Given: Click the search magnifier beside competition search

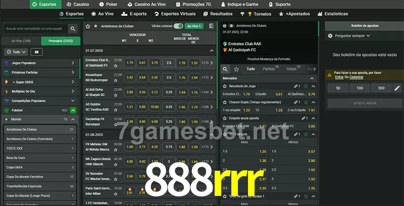Looking at the screenshot, I should 73,29.
